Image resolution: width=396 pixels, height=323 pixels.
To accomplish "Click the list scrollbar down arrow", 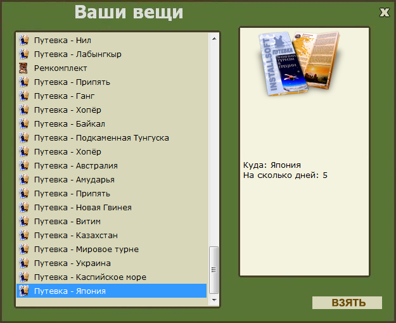I will coord(214,300).
